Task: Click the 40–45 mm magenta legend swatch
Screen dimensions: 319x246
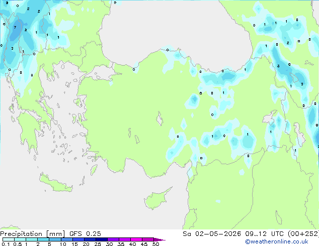Action: click(136, 239)
